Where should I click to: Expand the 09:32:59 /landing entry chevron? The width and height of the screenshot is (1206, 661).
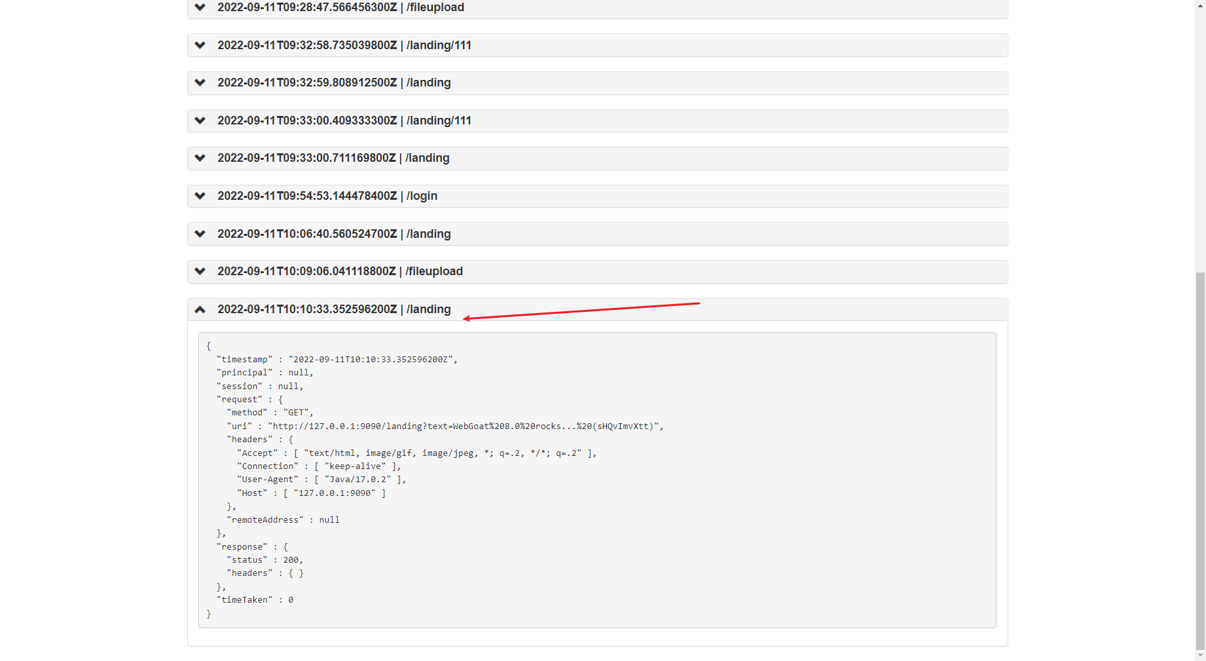[200, 83]
